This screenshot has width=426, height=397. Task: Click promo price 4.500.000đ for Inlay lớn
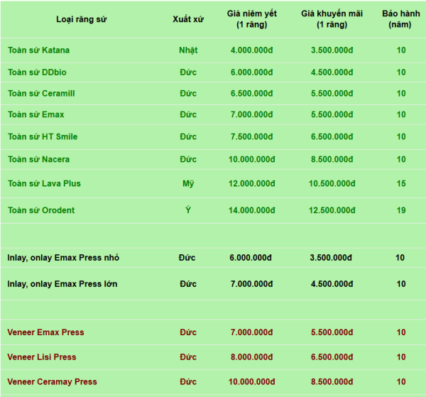pos(332,284)
